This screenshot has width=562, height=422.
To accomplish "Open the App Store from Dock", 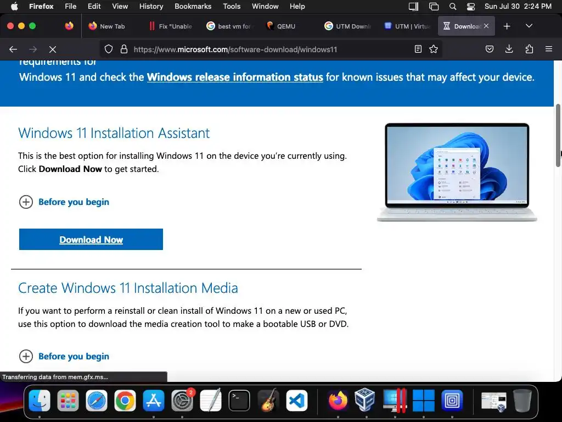I will coord(154,401).
